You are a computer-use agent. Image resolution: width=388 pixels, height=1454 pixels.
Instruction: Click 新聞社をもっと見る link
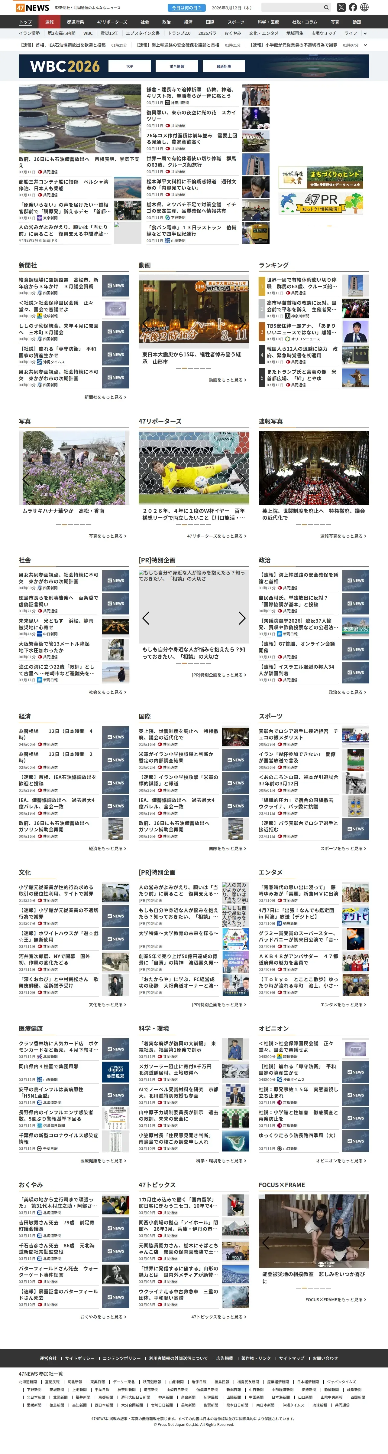pos(105,397)
